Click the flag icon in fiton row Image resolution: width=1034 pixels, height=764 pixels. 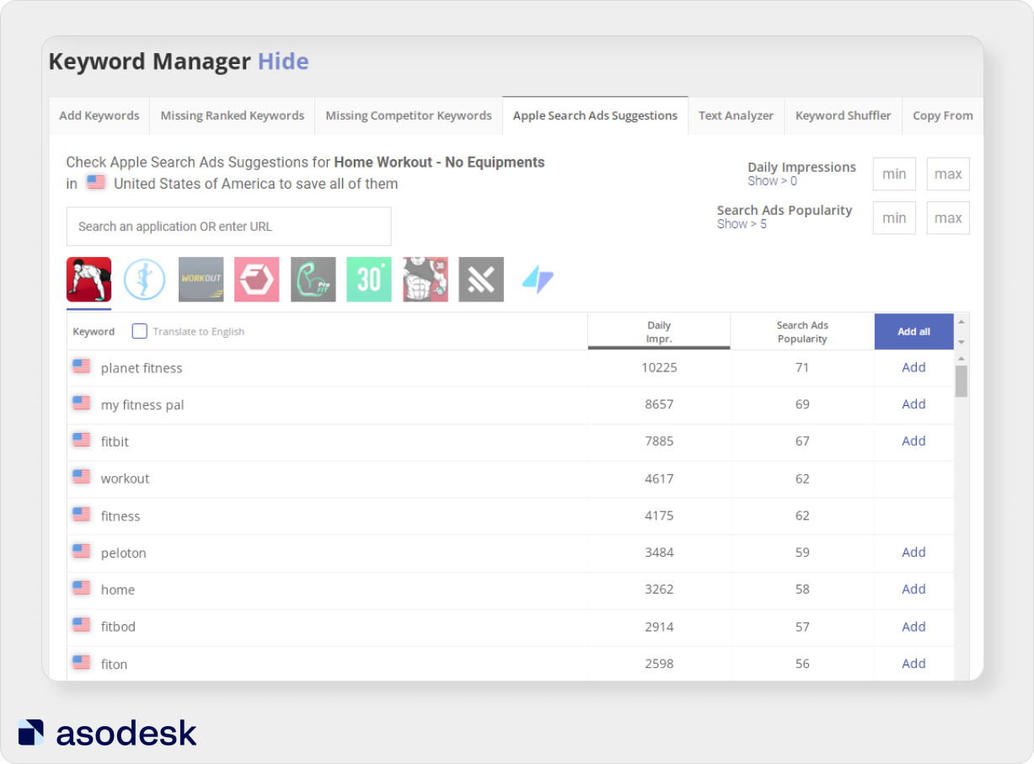coord(82,663)
